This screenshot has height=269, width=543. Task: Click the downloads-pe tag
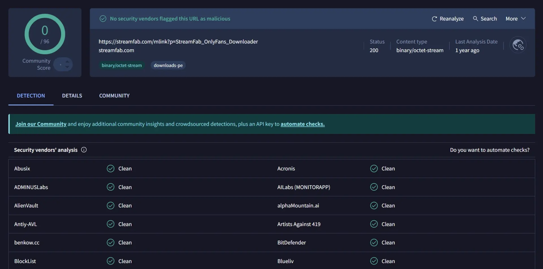tap(168, 65)
